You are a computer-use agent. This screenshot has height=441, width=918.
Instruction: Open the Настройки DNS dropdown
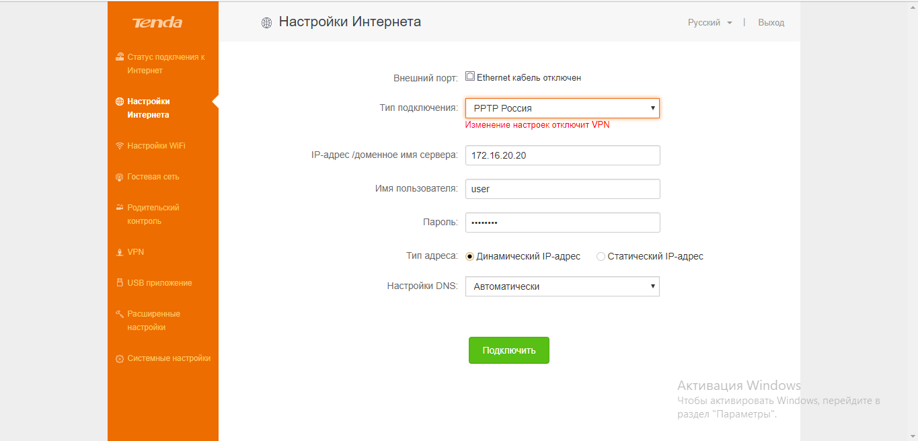[562, 286]
